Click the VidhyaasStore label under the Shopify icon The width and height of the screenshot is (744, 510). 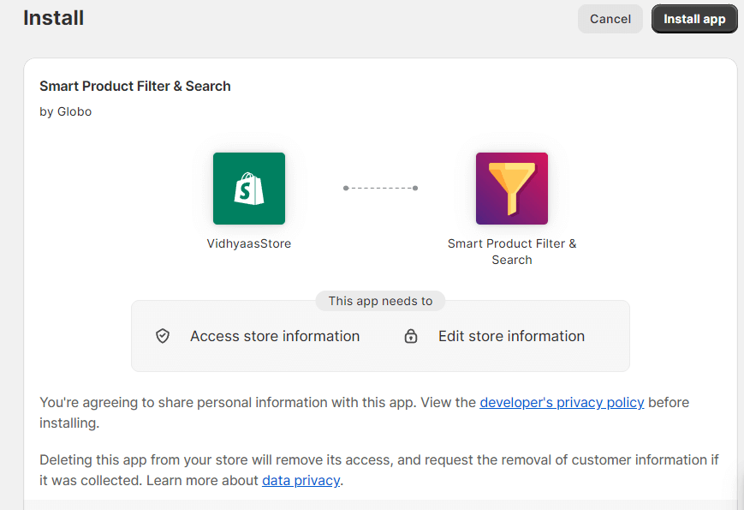(248, 243)
